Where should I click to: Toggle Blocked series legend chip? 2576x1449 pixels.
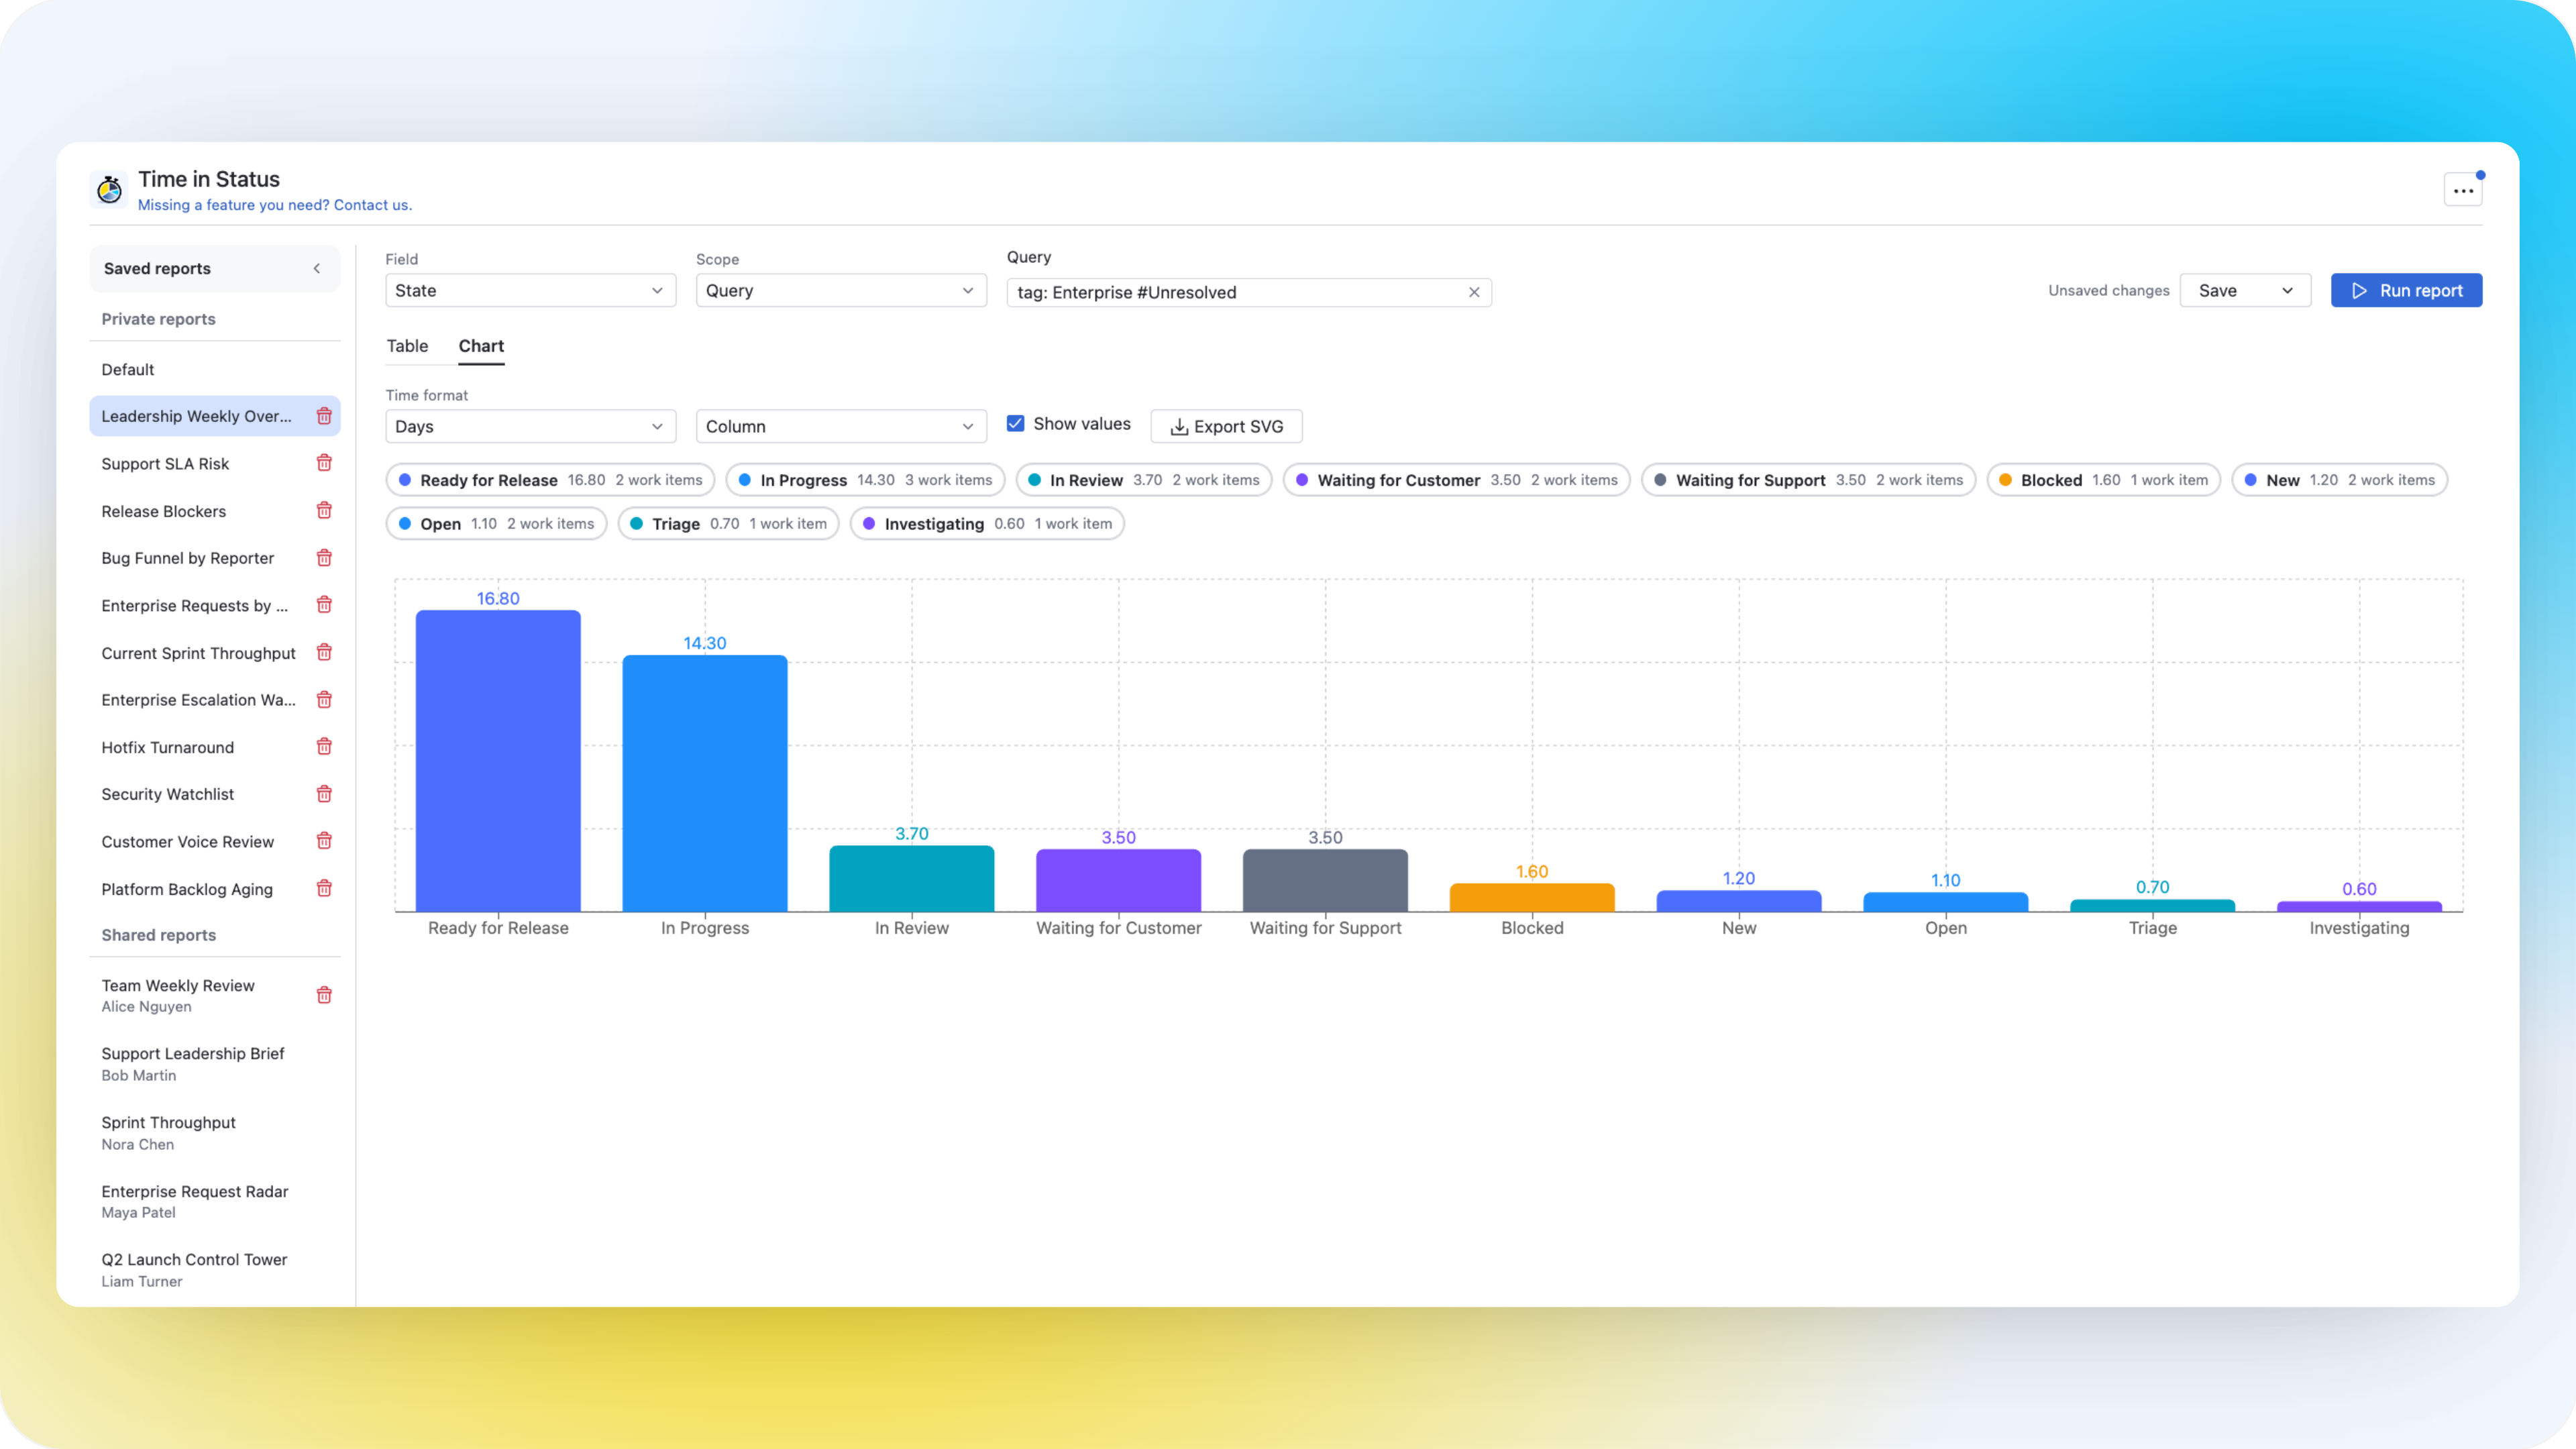(2103, 480)
